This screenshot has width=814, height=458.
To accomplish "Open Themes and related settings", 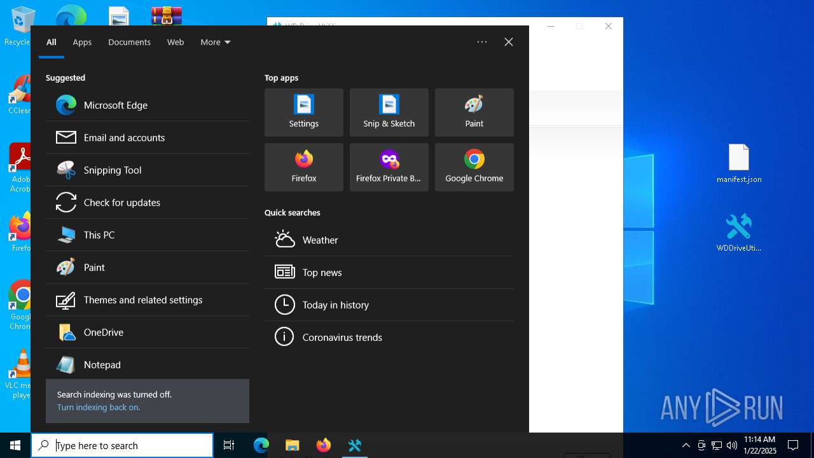I will click(148, 300).
